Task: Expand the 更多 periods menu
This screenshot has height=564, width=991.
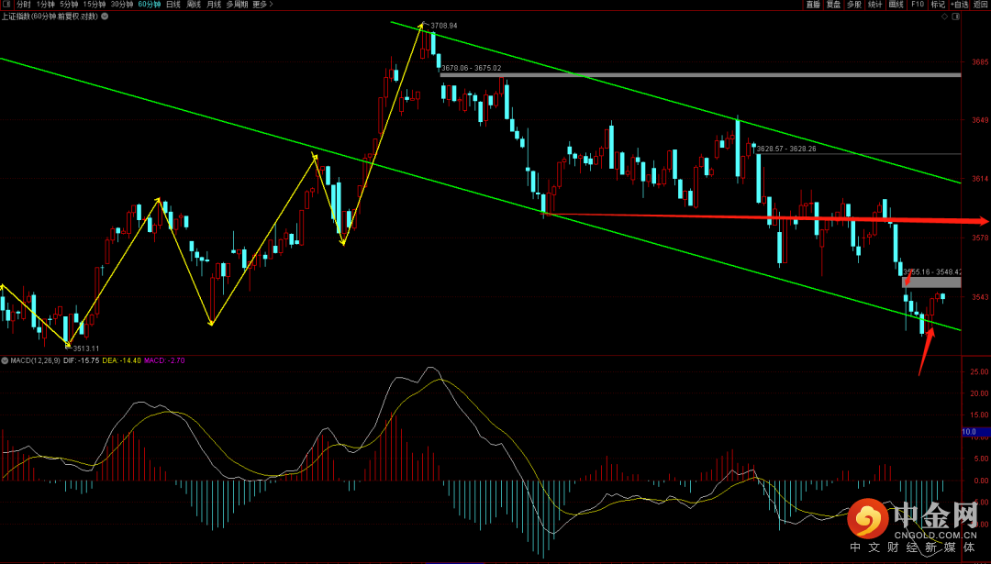Action: pyautogui.click(x=262, y=5)
